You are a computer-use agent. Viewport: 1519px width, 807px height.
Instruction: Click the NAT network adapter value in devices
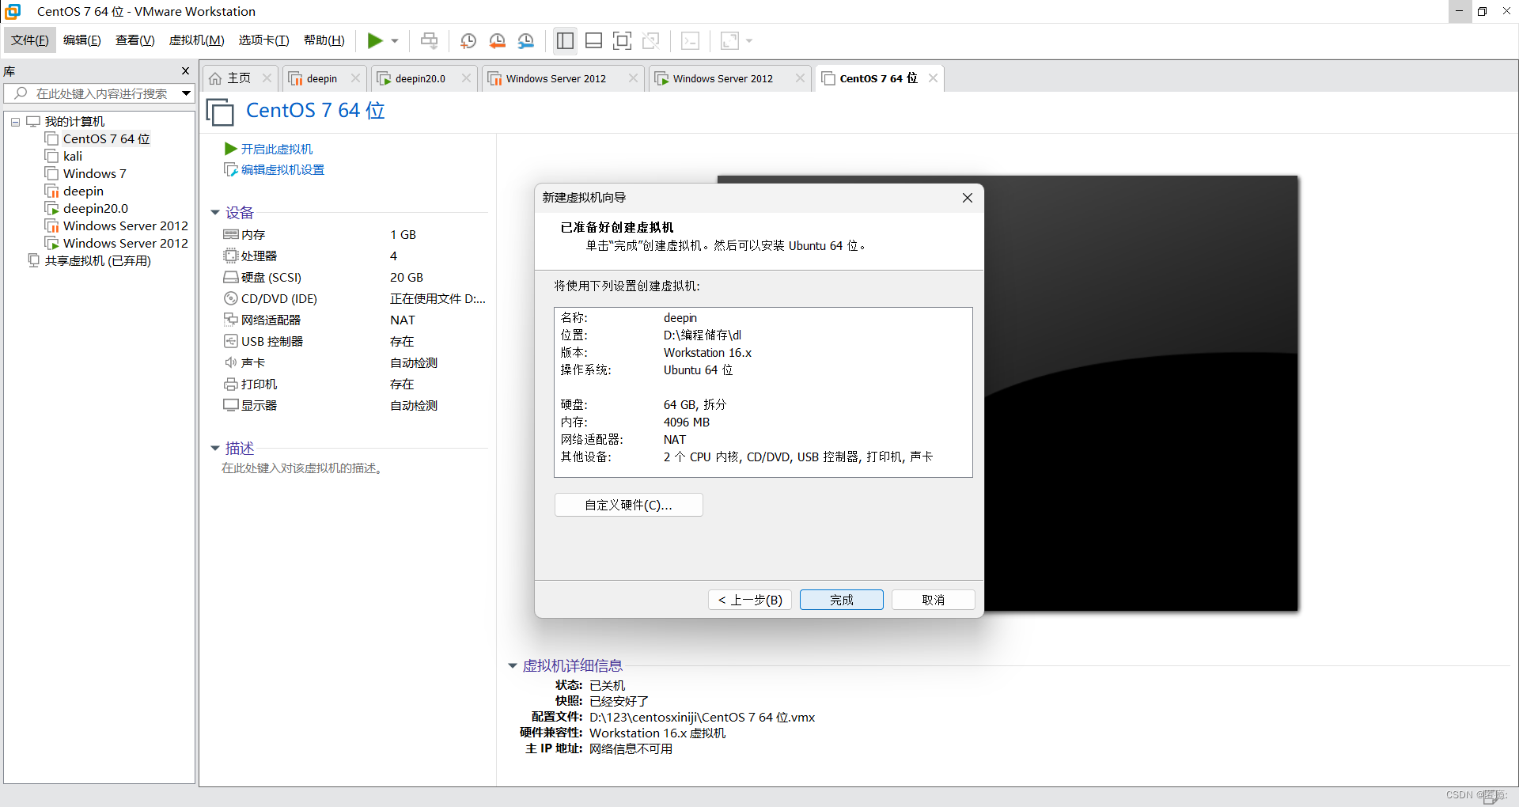403,320
